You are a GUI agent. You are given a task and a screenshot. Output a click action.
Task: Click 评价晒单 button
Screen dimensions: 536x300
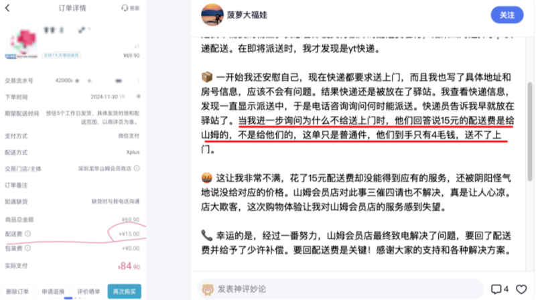click(x=88, y=291)
